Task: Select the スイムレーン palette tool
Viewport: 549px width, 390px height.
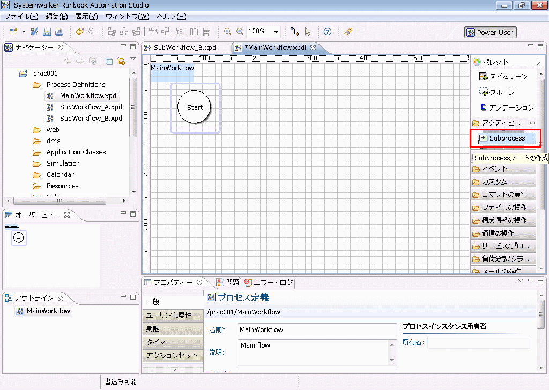Action: pyautogui.click(x=503, y=76)
